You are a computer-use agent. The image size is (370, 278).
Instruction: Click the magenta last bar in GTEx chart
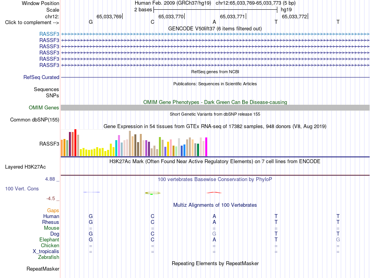click(x=206, y=147)
